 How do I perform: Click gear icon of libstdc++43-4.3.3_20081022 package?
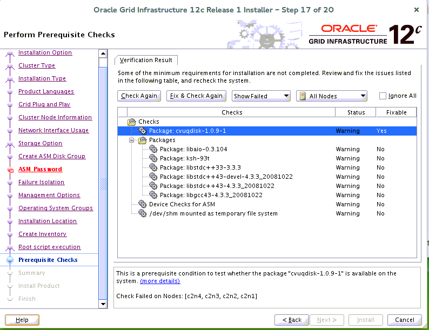pyautogui.click(x=153, y=186)
